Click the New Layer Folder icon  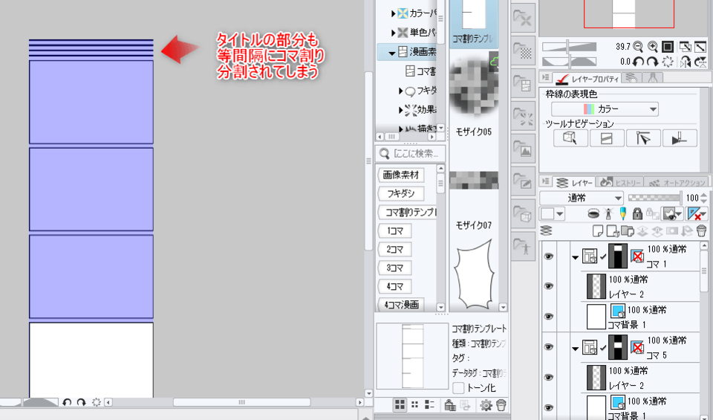(628, 231)
